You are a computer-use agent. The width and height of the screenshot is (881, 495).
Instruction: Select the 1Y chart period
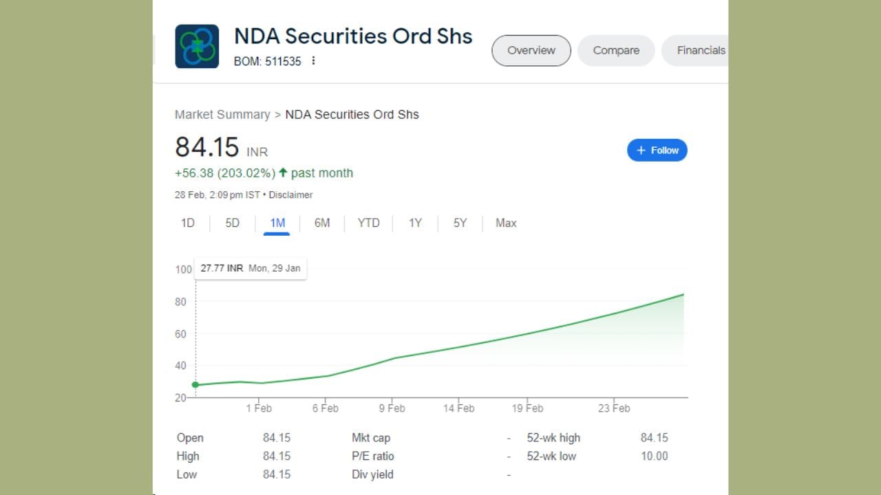point(414,223)
